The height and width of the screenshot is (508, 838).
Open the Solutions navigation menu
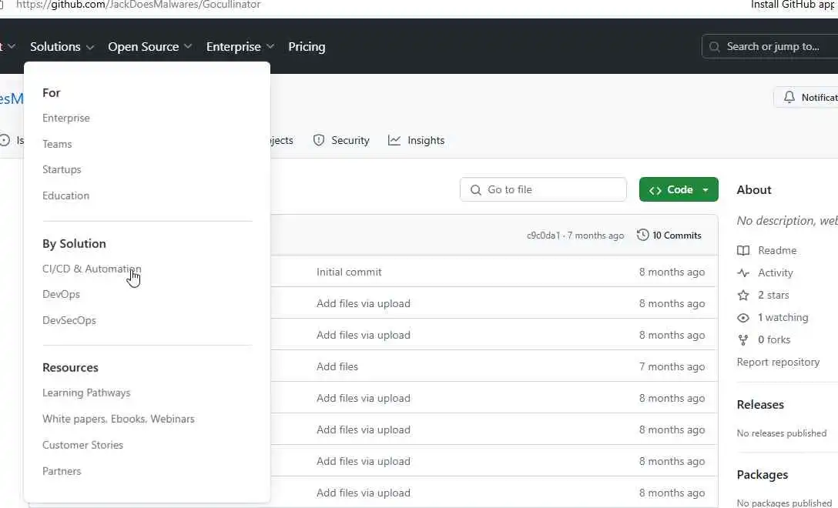[x=62, y=46]
